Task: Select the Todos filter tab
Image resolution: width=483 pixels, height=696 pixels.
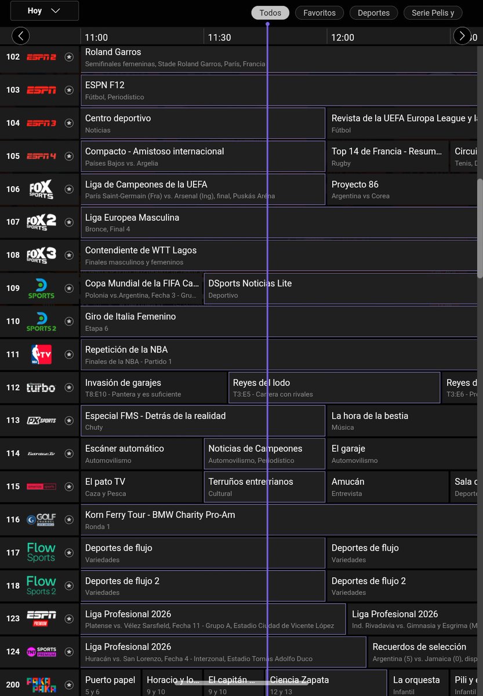Action: [x=270, y=13]
